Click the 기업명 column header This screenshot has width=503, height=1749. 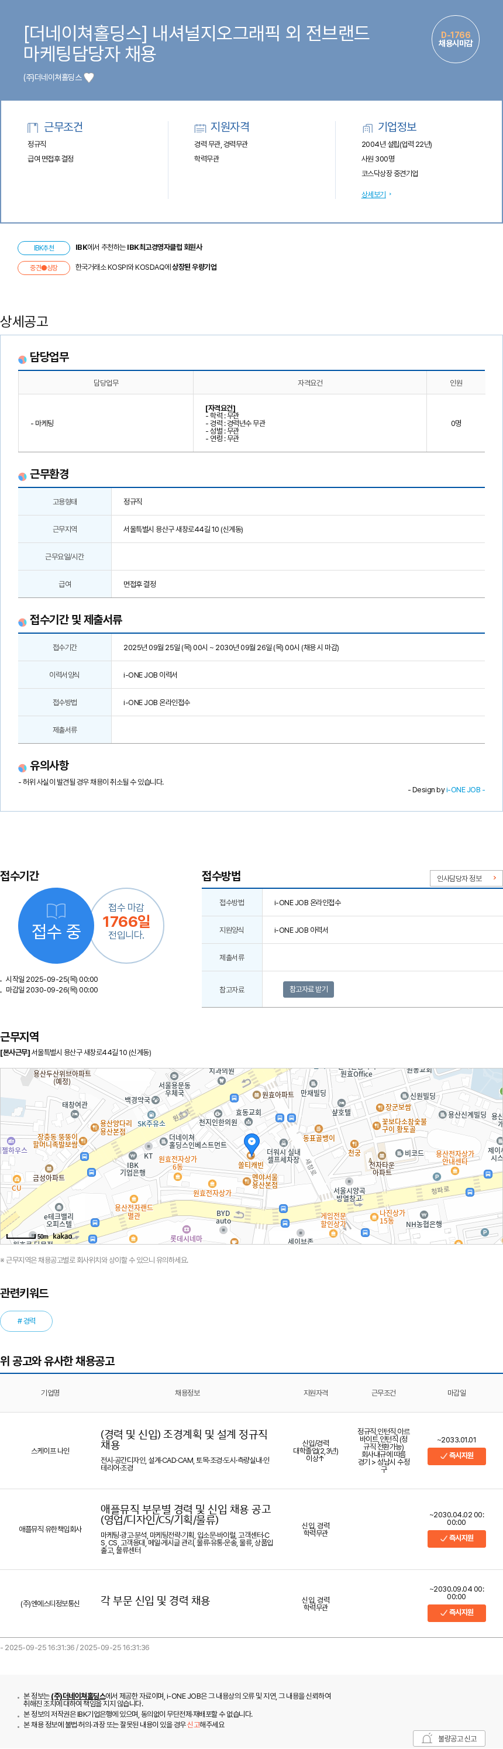pyautogui.click(x=50, y=1393)
